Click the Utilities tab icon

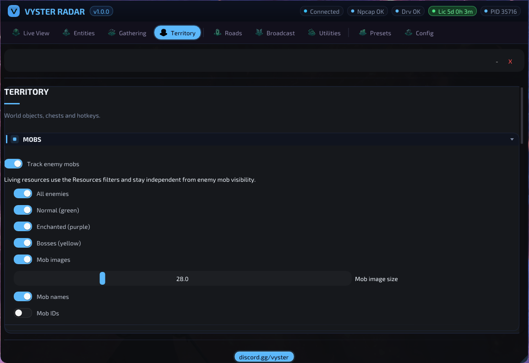[x=312, y=33]
